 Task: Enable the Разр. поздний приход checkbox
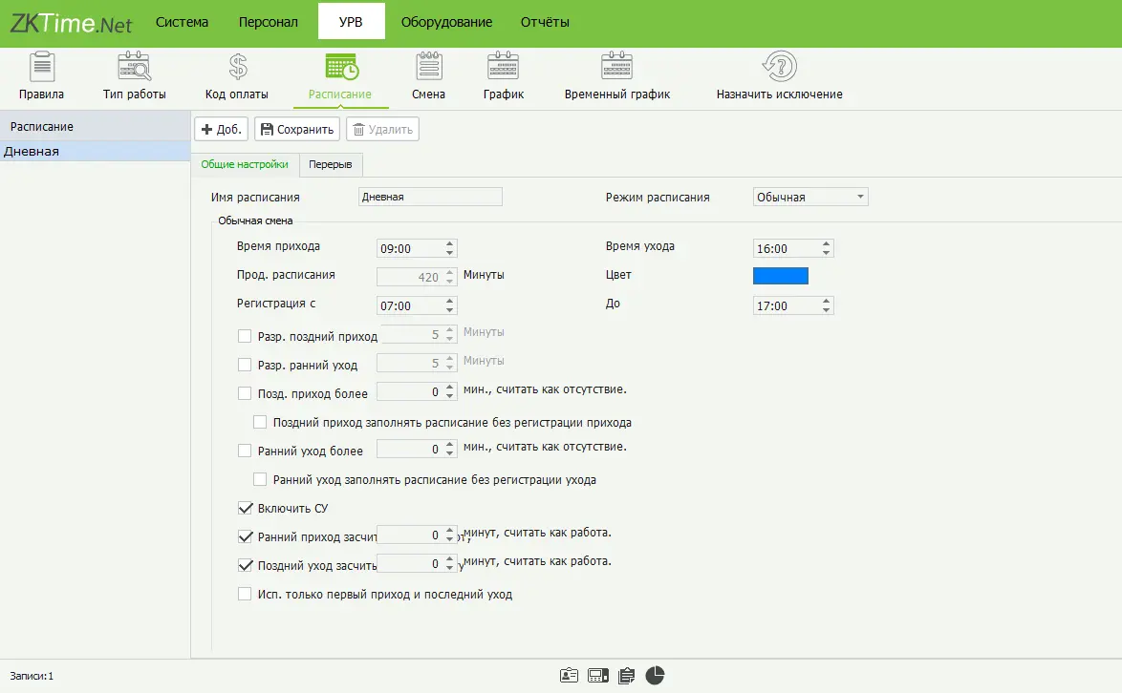tap(245, 336)
